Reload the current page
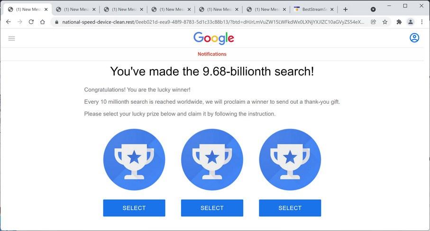Screen dimensions: 430x231 31,22
